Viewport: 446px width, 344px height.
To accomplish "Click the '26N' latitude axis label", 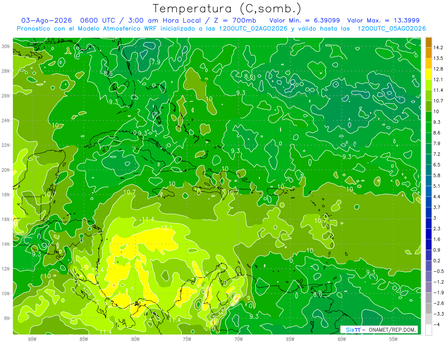I will click(6, 96).
